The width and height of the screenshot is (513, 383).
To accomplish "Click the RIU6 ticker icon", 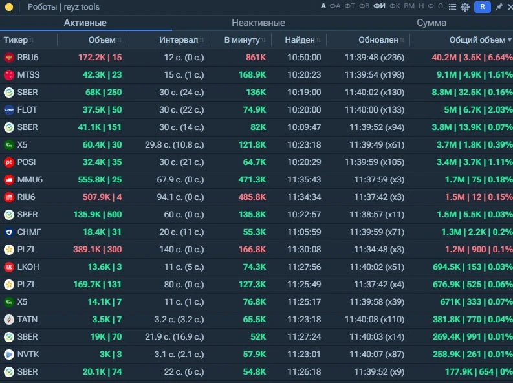I will coord(9,197).
